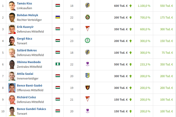Click Tamás Kiss's 600 Tsd. € market value

coord(121,5)
